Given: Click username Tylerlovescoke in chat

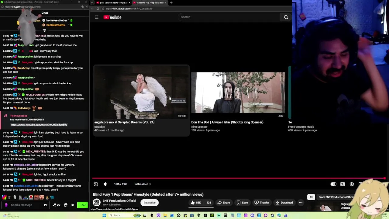Looking at the screenshot, I should pyautogui.click(x=19, y=116).
